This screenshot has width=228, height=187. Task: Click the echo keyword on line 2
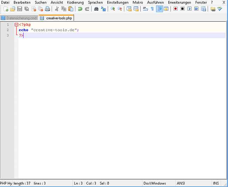tap(24, 30)
